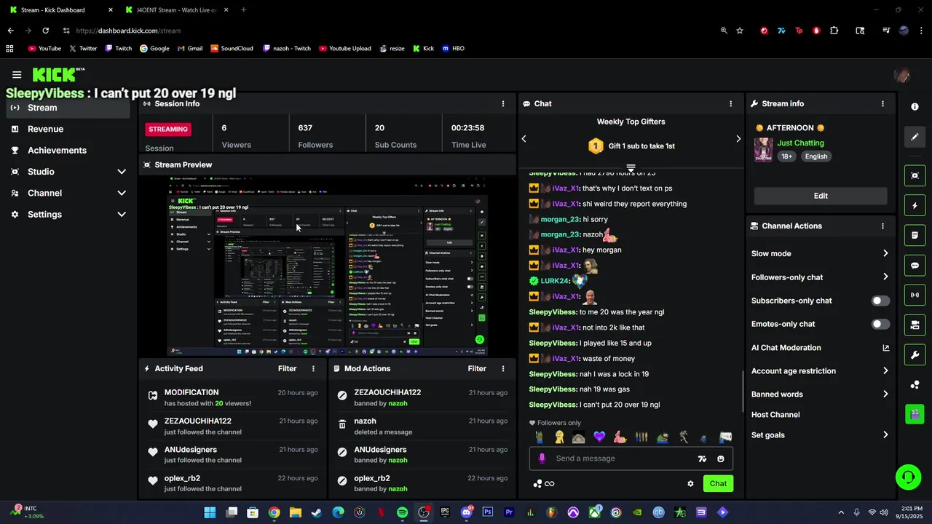Open Achievements in left sidebar
Image resolution: width=932 pixels, height=524 pixels.
[x=68, y=150]
